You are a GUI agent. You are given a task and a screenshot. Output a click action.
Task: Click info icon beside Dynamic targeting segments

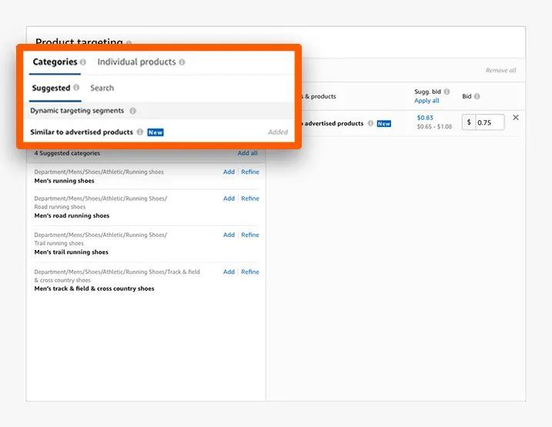(132, 111)
